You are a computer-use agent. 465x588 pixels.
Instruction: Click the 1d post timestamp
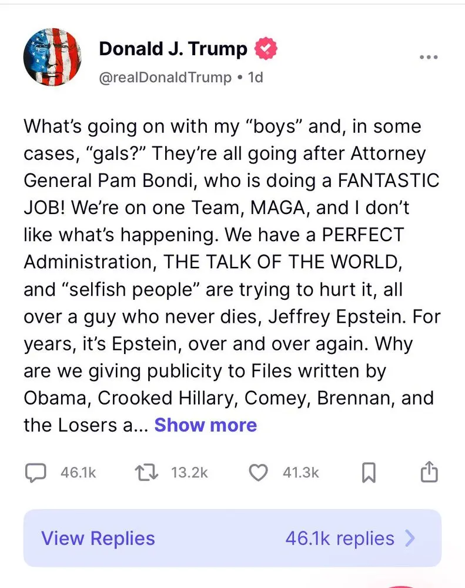coord(255,78)
